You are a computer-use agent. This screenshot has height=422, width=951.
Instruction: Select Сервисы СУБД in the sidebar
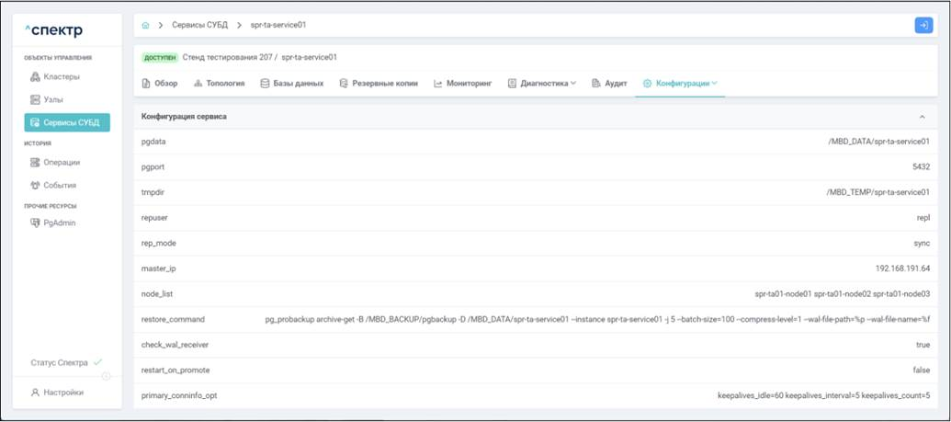[67, 123]
